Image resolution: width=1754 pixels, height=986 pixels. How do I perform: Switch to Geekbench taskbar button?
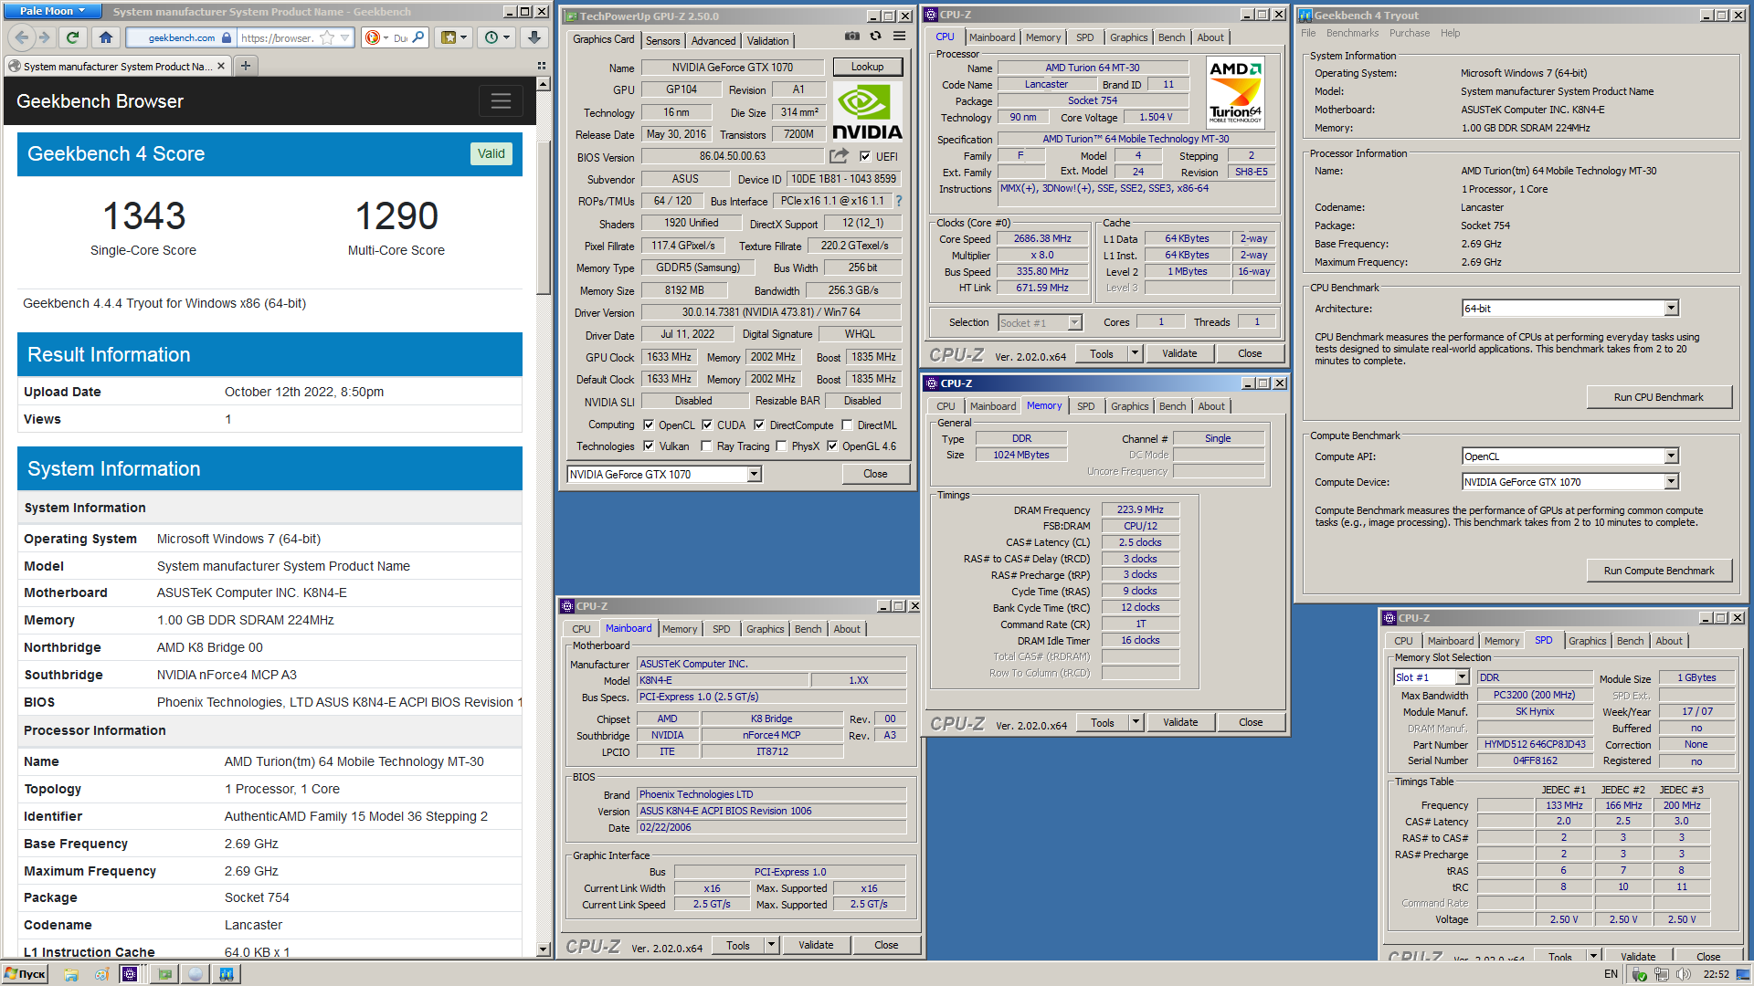tap(226, 974)
